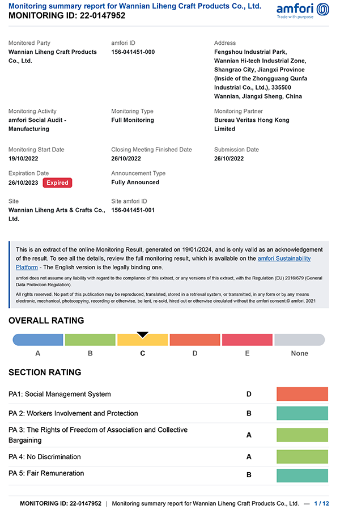Select the blue A overall rating segment

coord(37,340)
